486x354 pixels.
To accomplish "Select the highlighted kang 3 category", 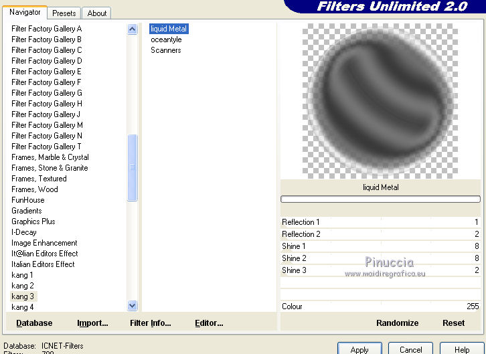I will click(23, 296).
